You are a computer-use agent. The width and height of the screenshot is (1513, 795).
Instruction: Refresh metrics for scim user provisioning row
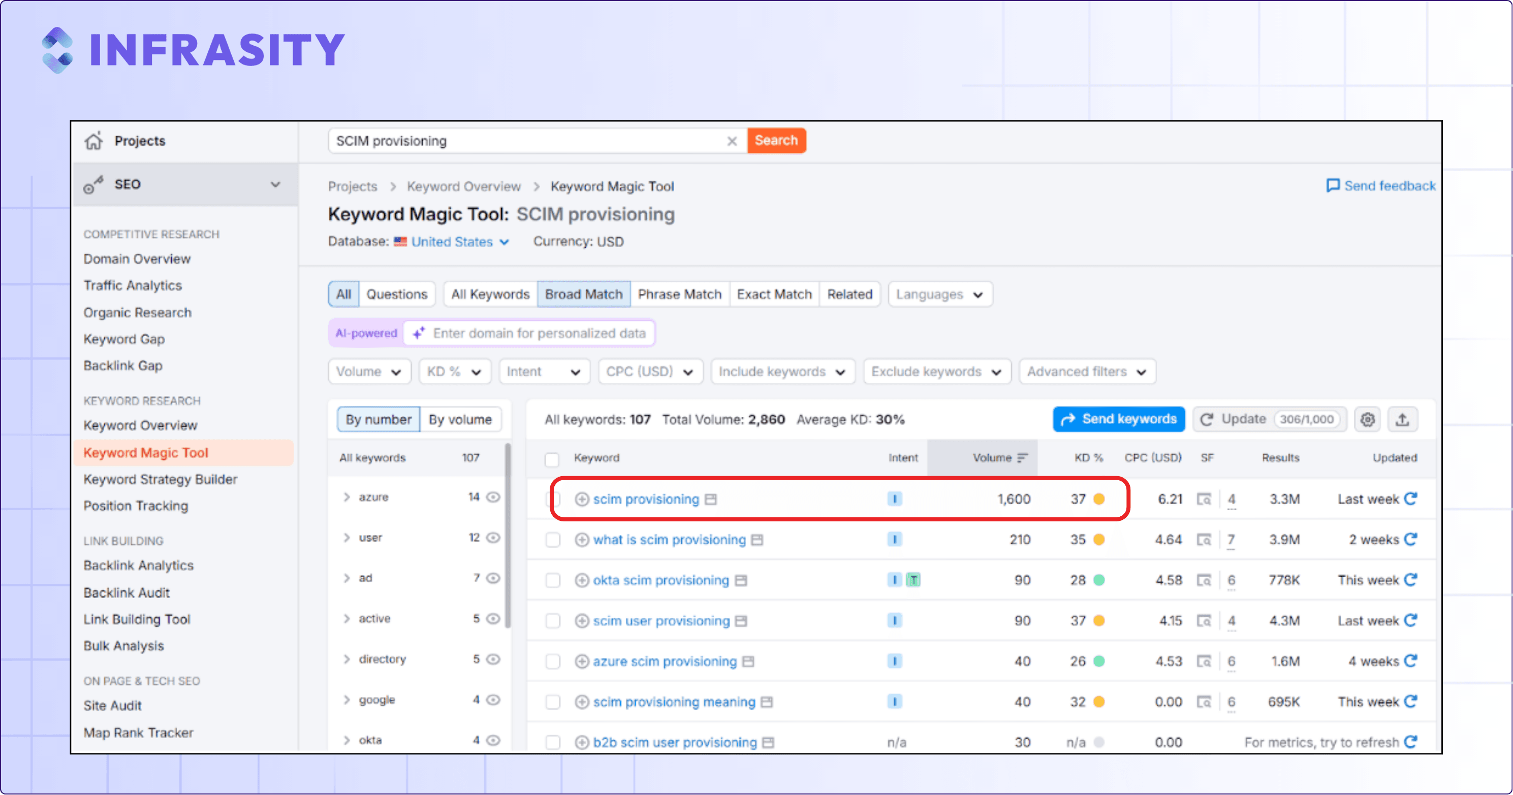tap(1411, 620)
